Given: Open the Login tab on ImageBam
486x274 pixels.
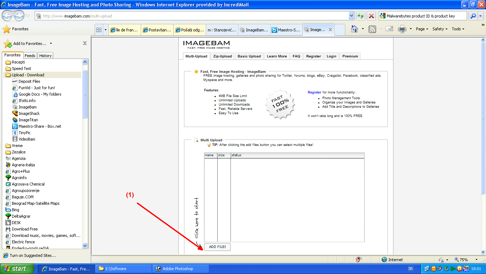Looking at the screenshot, I should tap(331, 56).
